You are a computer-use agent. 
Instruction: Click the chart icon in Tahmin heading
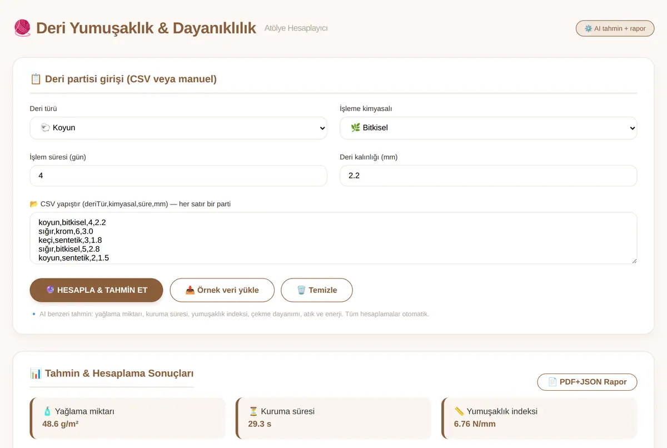36,374
